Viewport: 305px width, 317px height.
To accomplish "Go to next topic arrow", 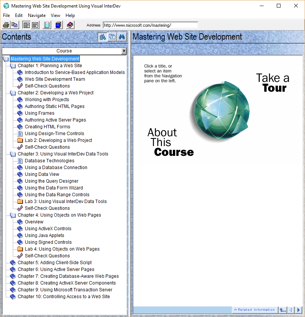I will coord(298,310).
